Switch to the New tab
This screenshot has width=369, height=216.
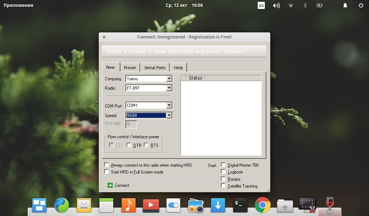pos(111,67)
